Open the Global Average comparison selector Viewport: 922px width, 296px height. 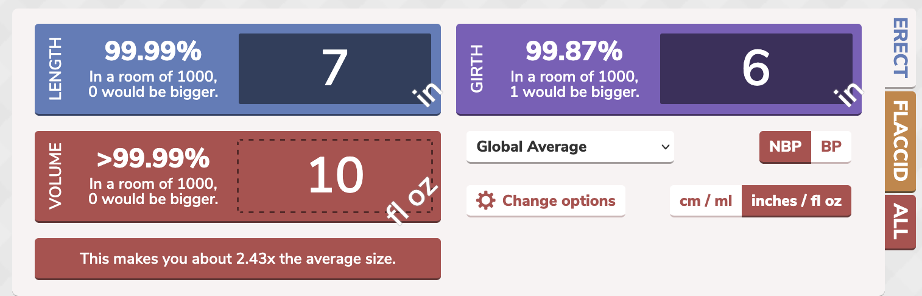(x=569, y=147)
